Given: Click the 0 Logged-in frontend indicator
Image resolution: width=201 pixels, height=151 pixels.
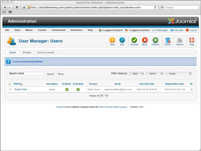Looking at the screenshot, I should pos(110,30).
